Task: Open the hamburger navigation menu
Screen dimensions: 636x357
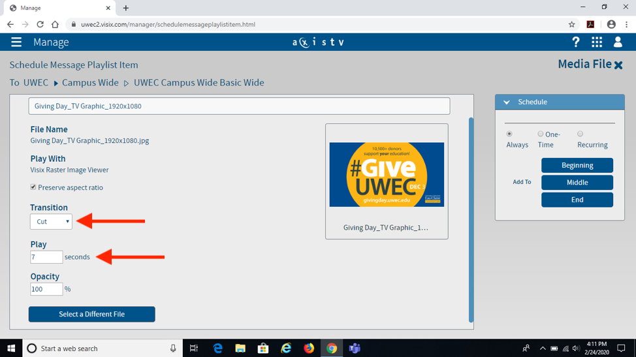Action: 16,42
